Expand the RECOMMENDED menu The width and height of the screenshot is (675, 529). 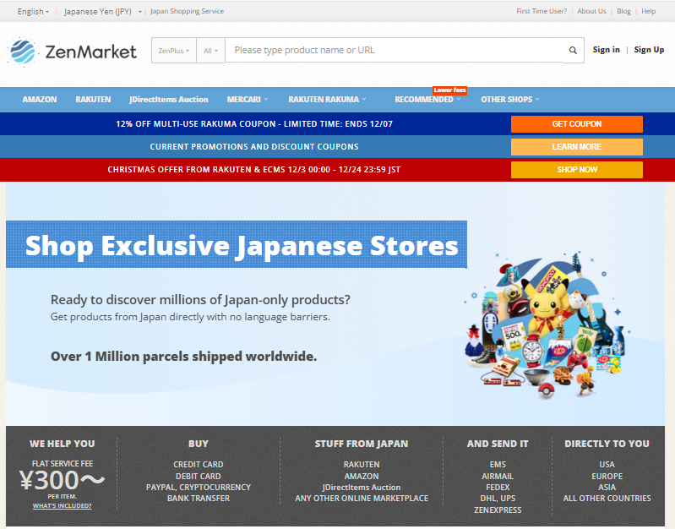click(x=427, y=100)
